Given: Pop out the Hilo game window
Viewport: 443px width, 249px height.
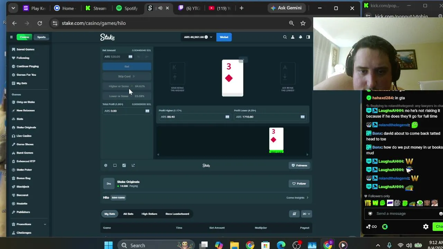Looking at the screenshot, I should (x=133, y=165).
